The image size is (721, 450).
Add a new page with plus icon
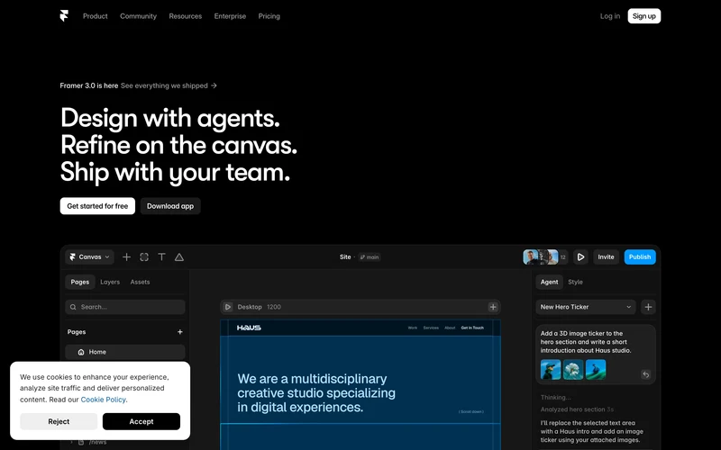point(179,332)
